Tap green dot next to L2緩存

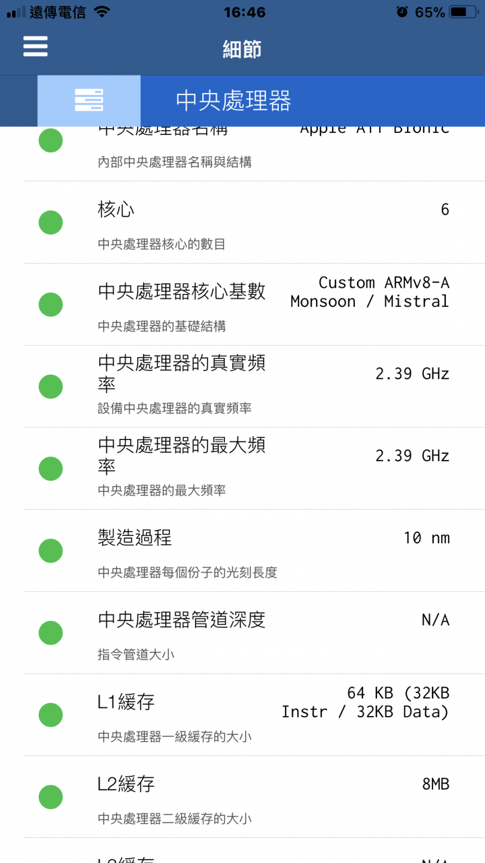[51, 797]
